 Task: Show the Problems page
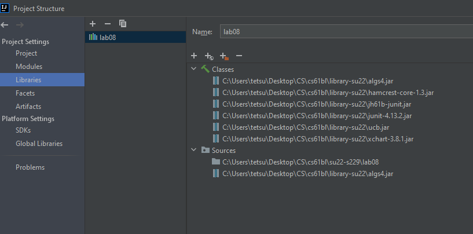click(30, 167)
